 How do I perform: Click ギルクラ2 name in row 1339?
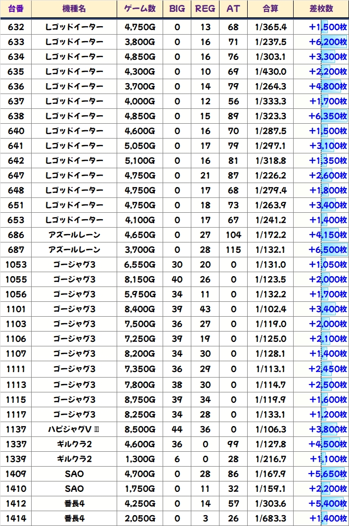point(74,459)
